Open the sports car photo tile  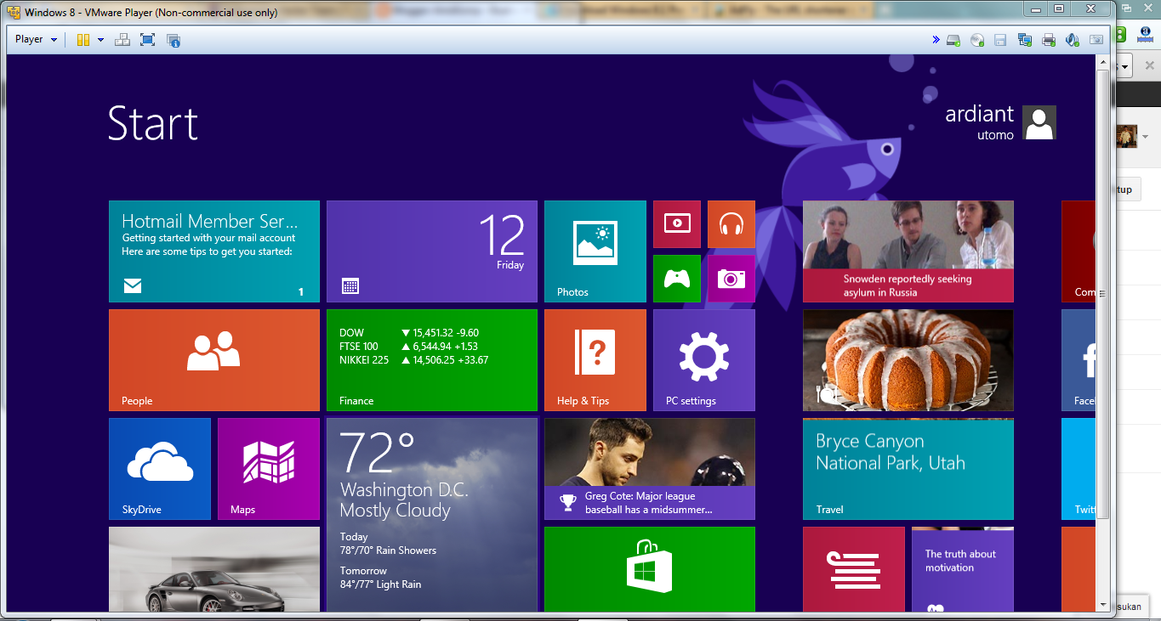coord(214,569)
